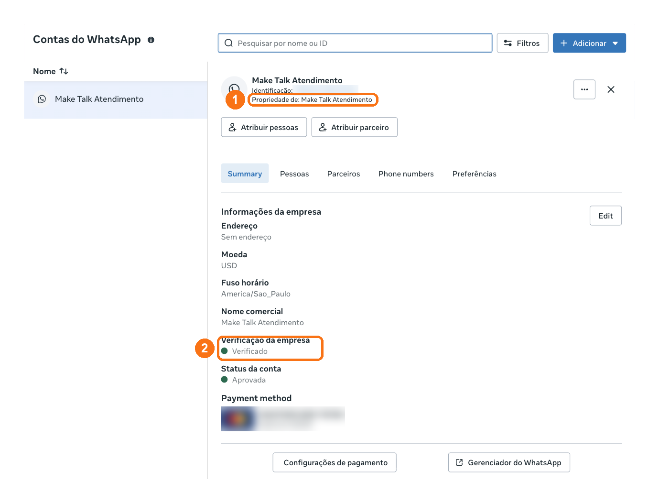Click the person icon in Atribuir parceiro
Screen dimensions: 659x503
(x=323, y=127)
